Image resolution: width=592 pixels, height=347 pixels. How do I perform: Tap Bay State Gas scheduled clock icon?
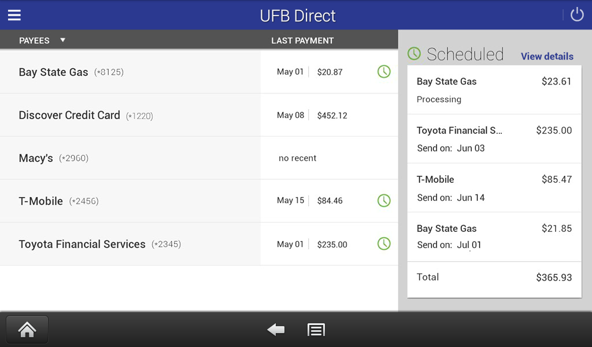click(384, 72)
